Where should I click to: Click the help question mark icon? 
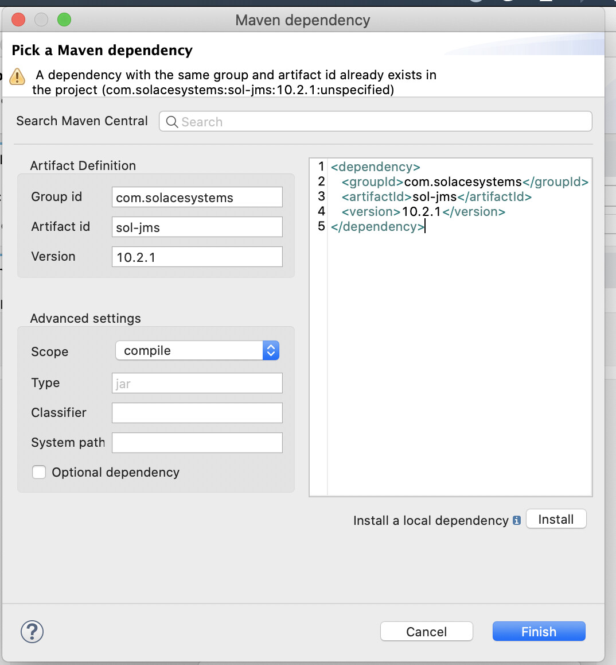32,632
